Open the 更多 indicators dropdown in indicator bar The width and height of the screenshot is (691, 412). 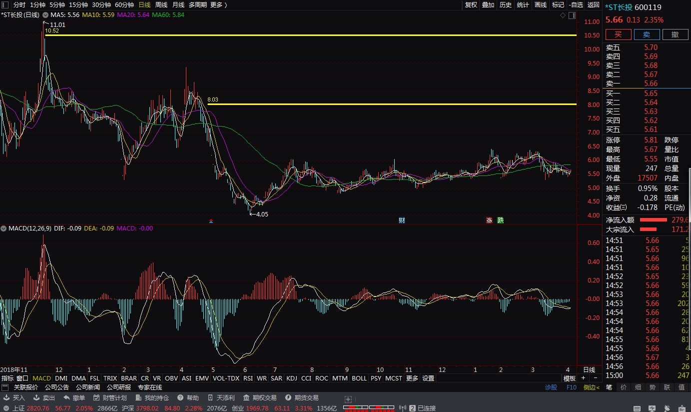(412, 378)
